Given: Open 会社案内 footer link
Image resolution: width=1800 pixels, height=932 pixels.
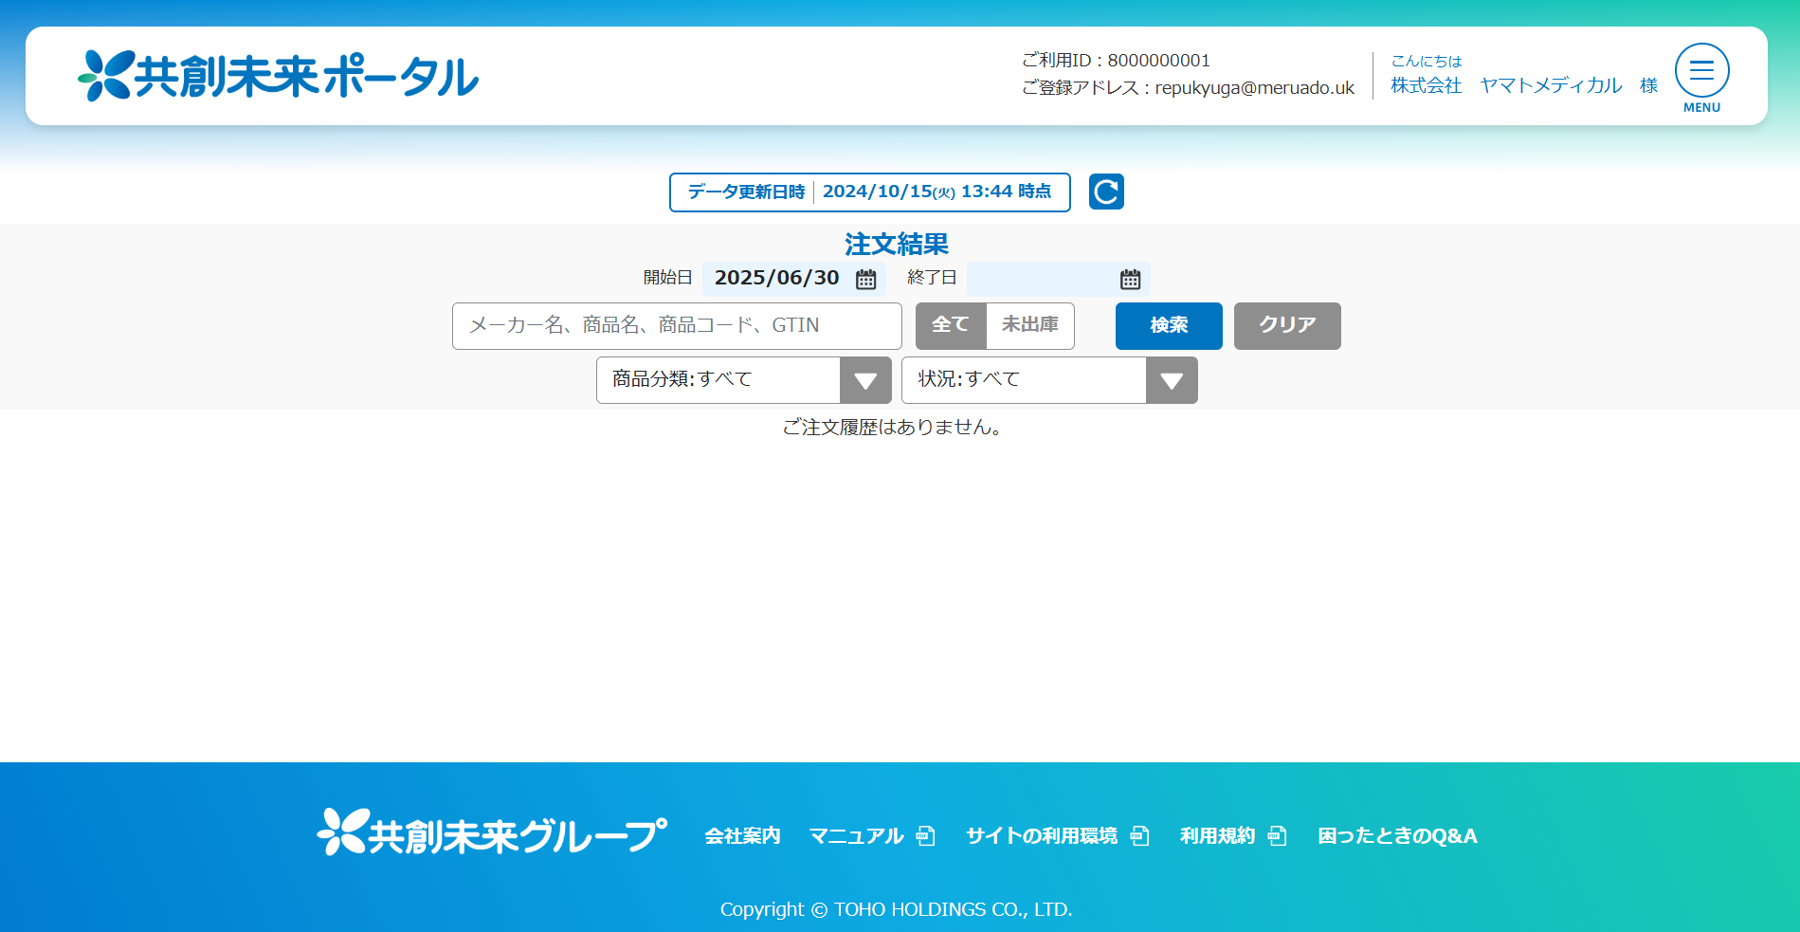Looking at the screenshot, I should [x=742, y=835].
